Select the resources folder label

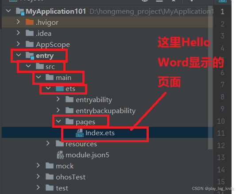coord(81,144)
